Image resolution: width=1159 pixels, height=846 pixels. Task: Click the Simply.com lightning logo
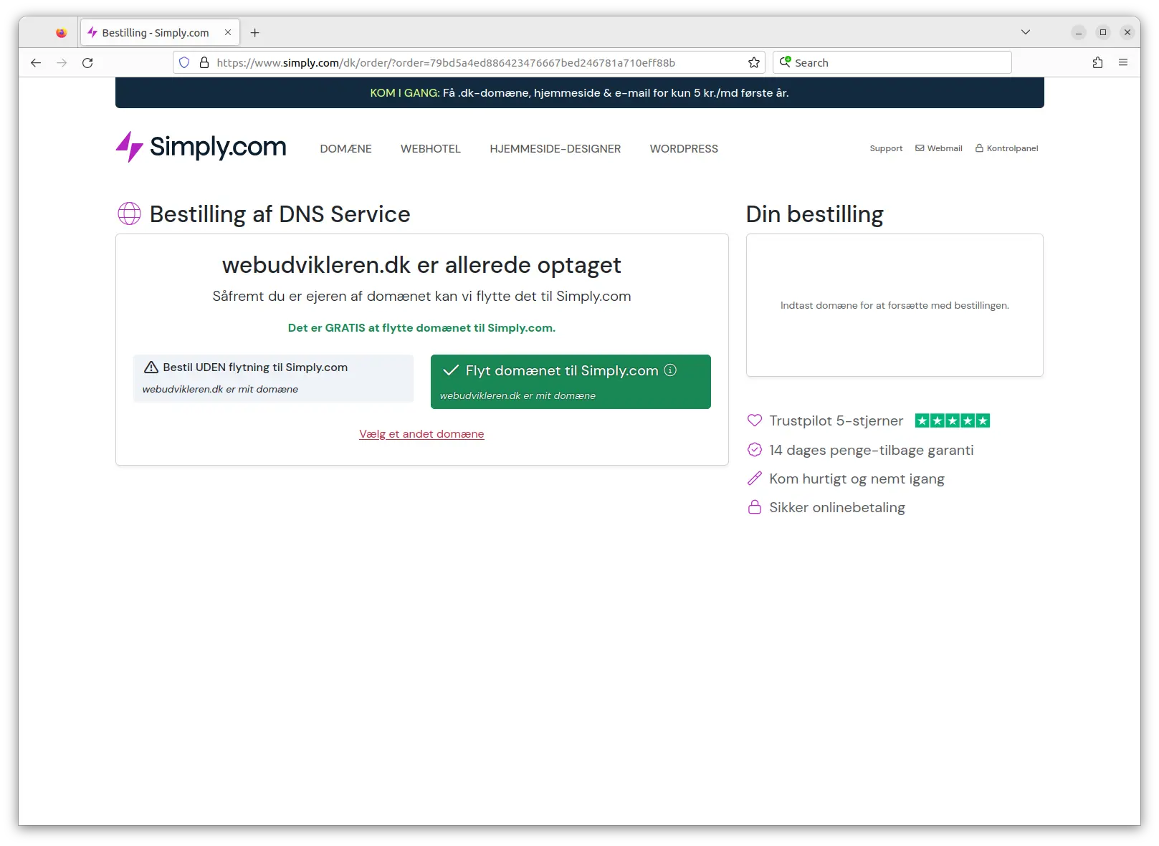pyautogui.click(x=130, y=147)
